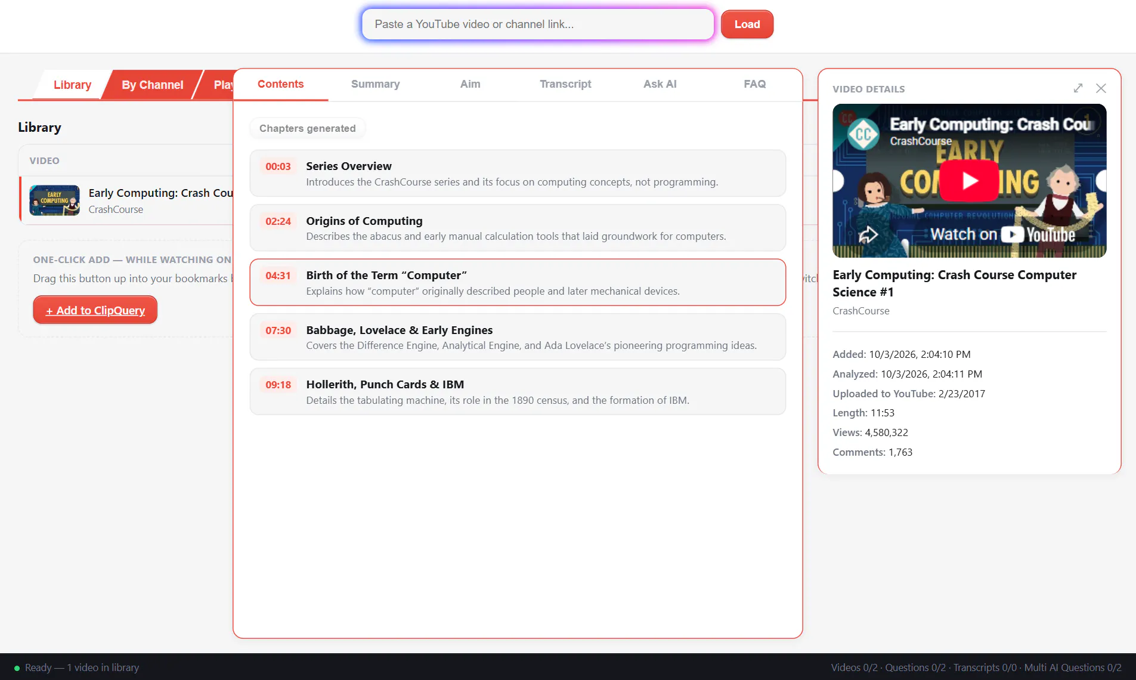Click the share arrow on video player
The width and height of the screenshot is (1136, 680).
(868, 234)
